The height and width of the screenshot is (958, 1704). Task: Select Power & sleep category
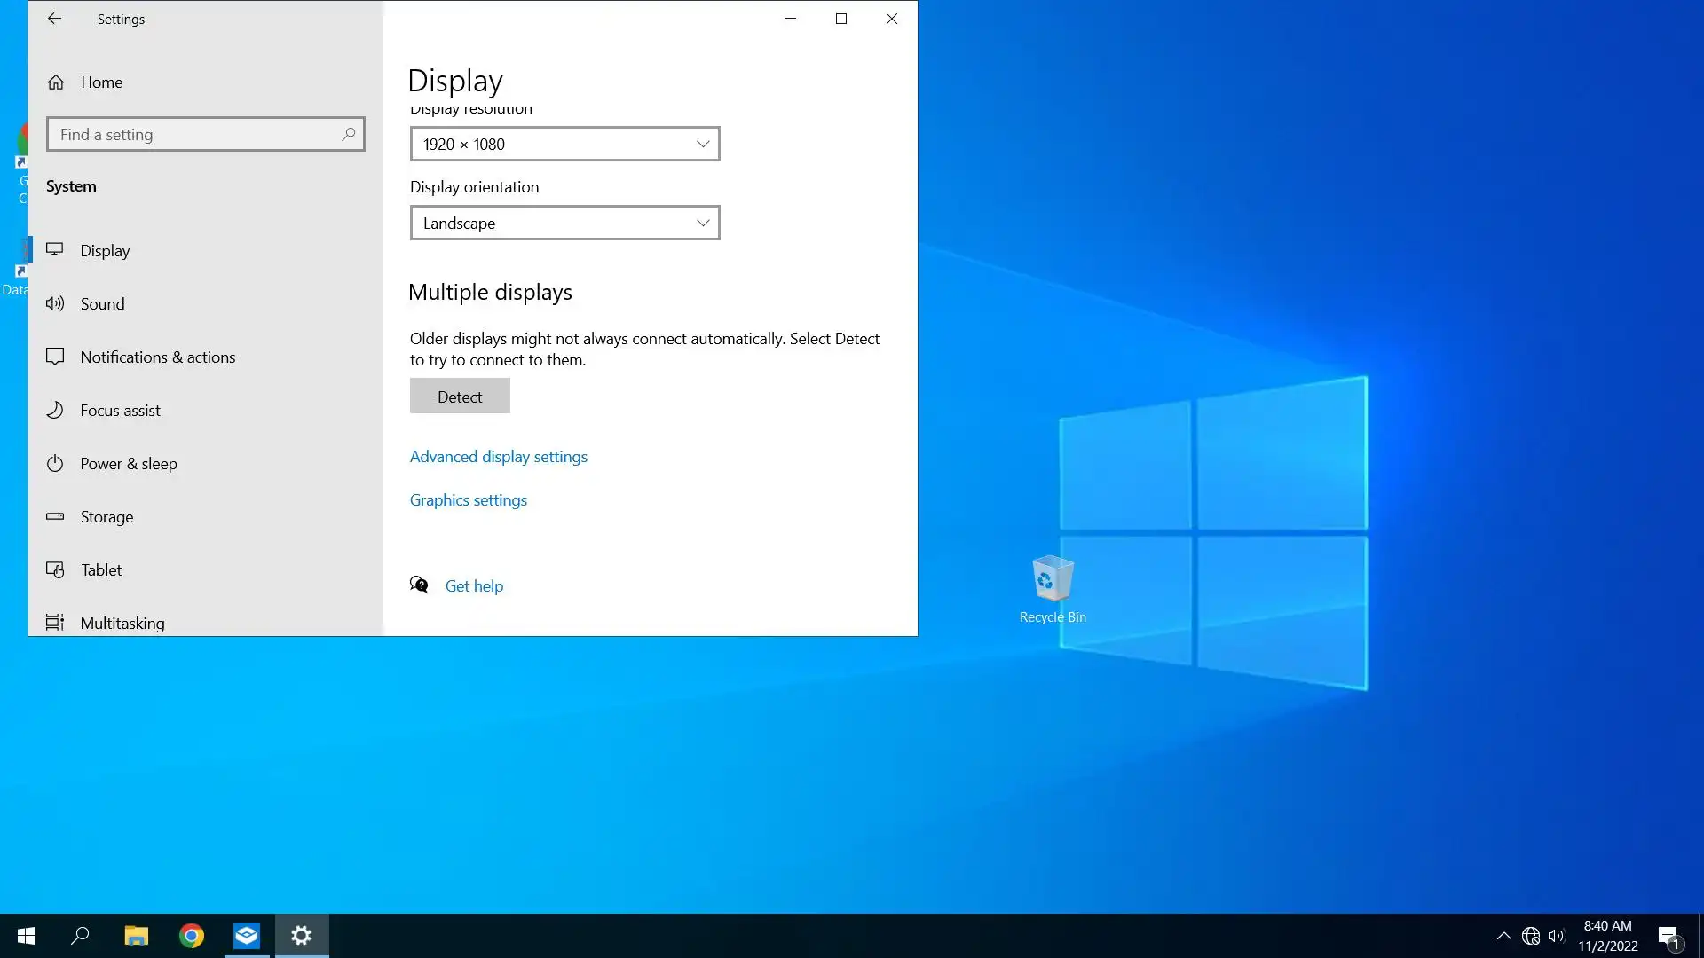128,464
